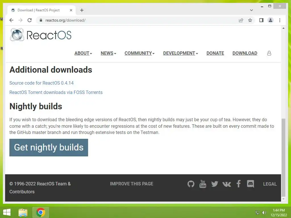
Task: Click the network icon in system tray
Action: coord(257,212)
